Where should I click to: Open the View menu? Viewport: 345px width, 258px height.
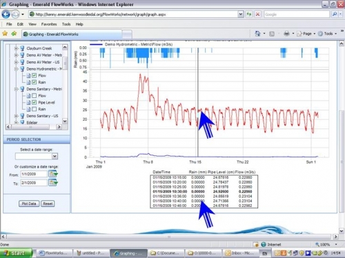32,24
